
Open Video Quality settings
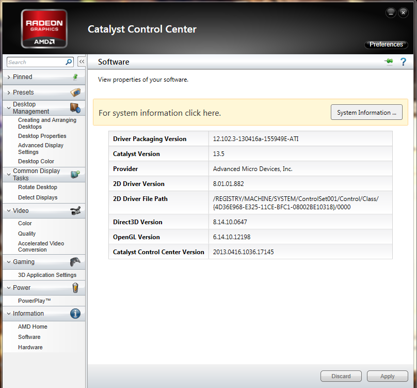[27, 234]
